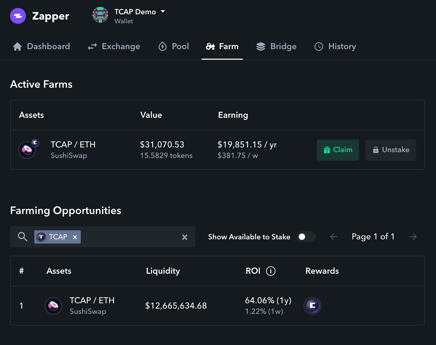Unstake the TCAP / ETH farm position
Screen dimensions: 436x345
tap(390, 150)
